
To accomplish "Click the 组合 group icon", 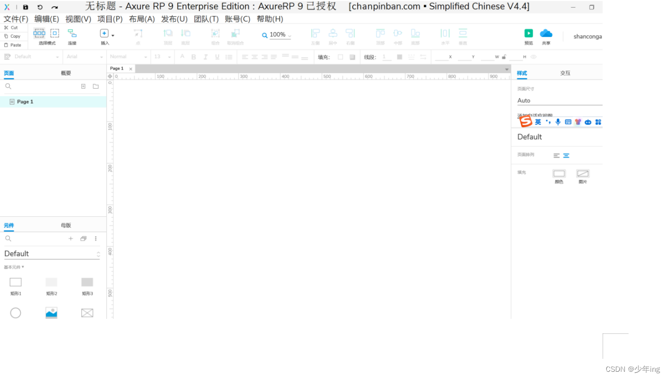I will [215, 33].
